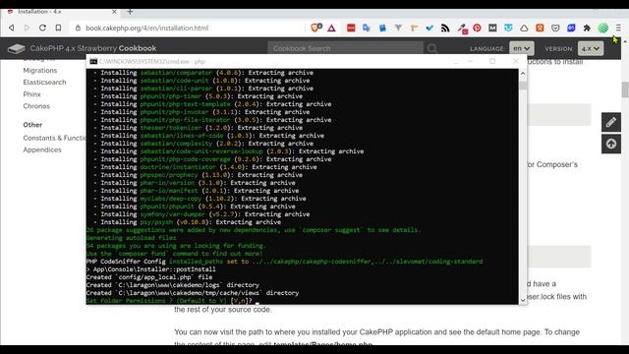Viewport: 629px width, 354px height.
Task: Click 'Generating autoload files' terminal line
Action: point(131,238)
